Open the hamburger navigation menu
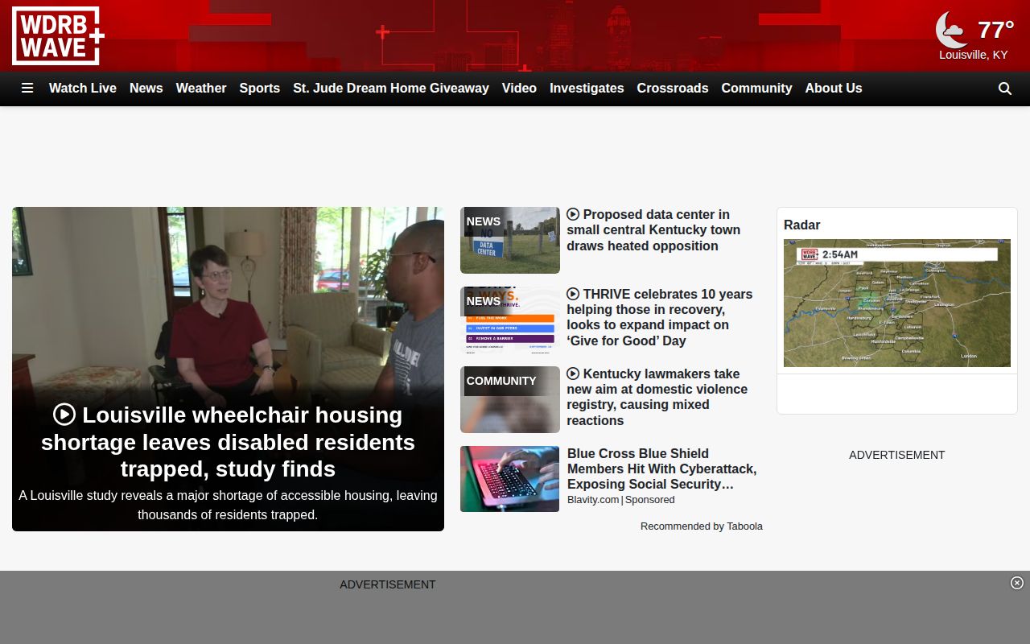 pyautogui.click(x=27, y=89)
